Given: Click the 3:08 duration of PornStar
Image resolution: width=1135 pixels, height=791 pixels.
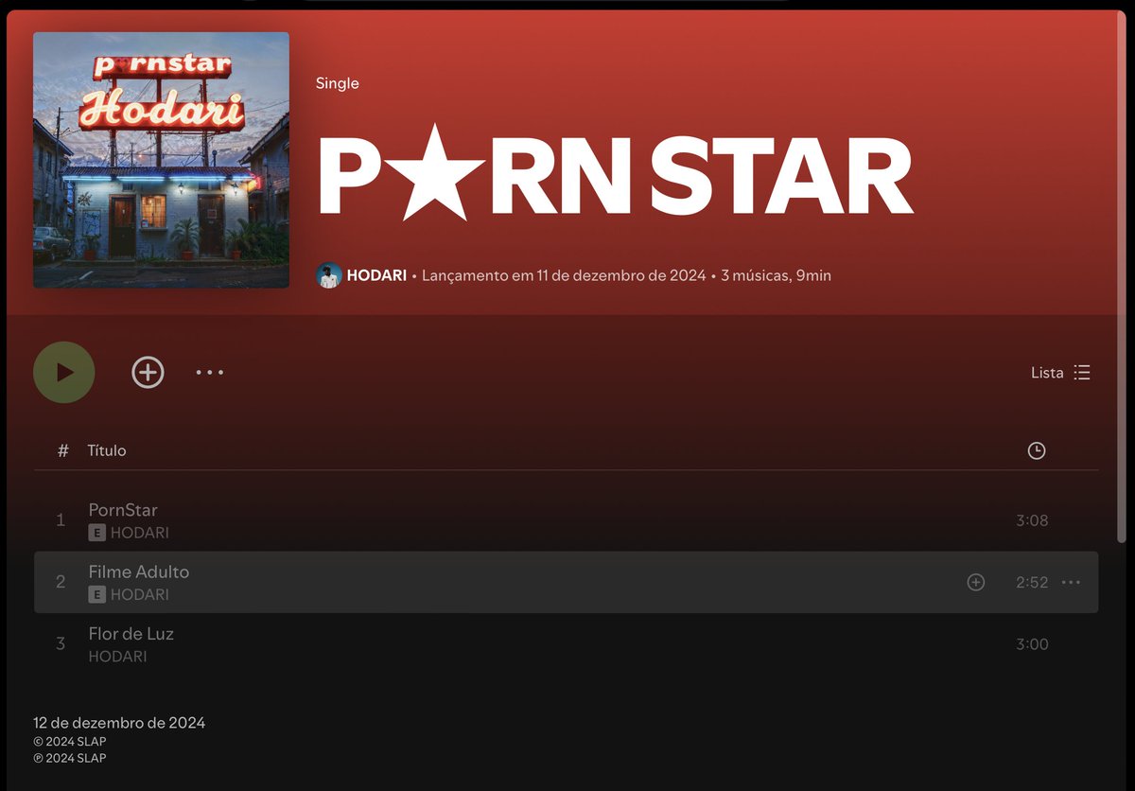Looking at the screenshot, I should [x=1032, y=520].
